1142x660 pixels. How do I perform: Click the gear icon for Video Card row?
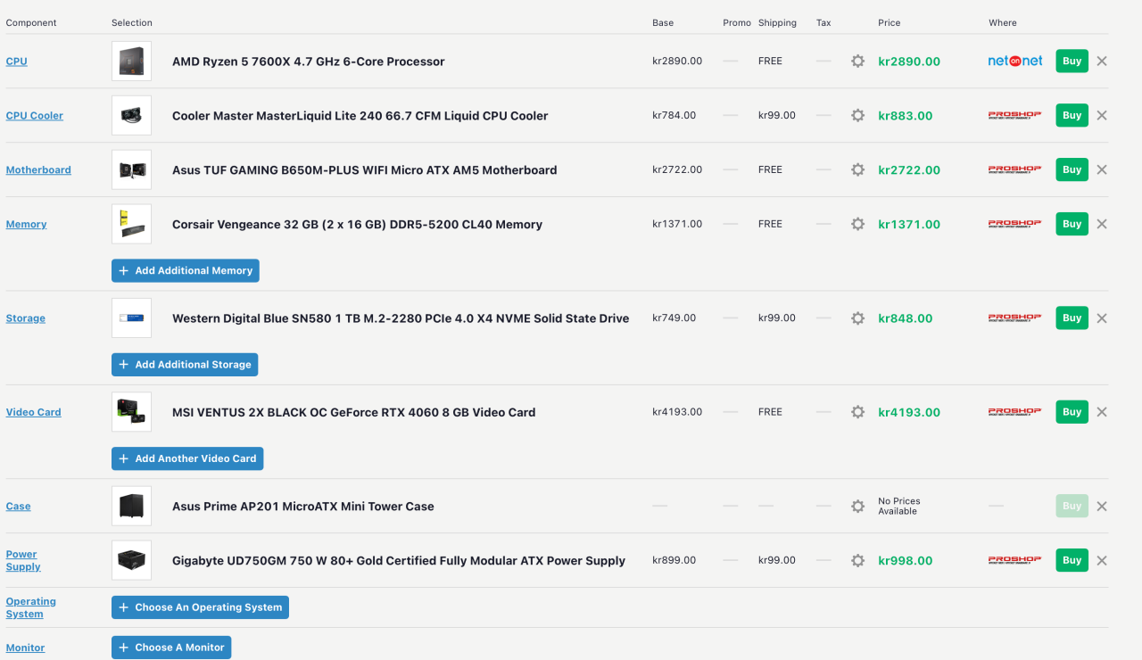click(857, 412)
